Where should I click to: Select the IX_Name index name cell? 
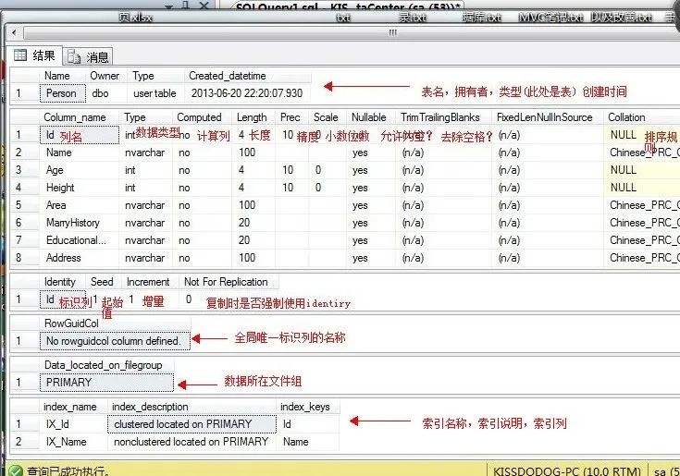(x=73, y=442)
